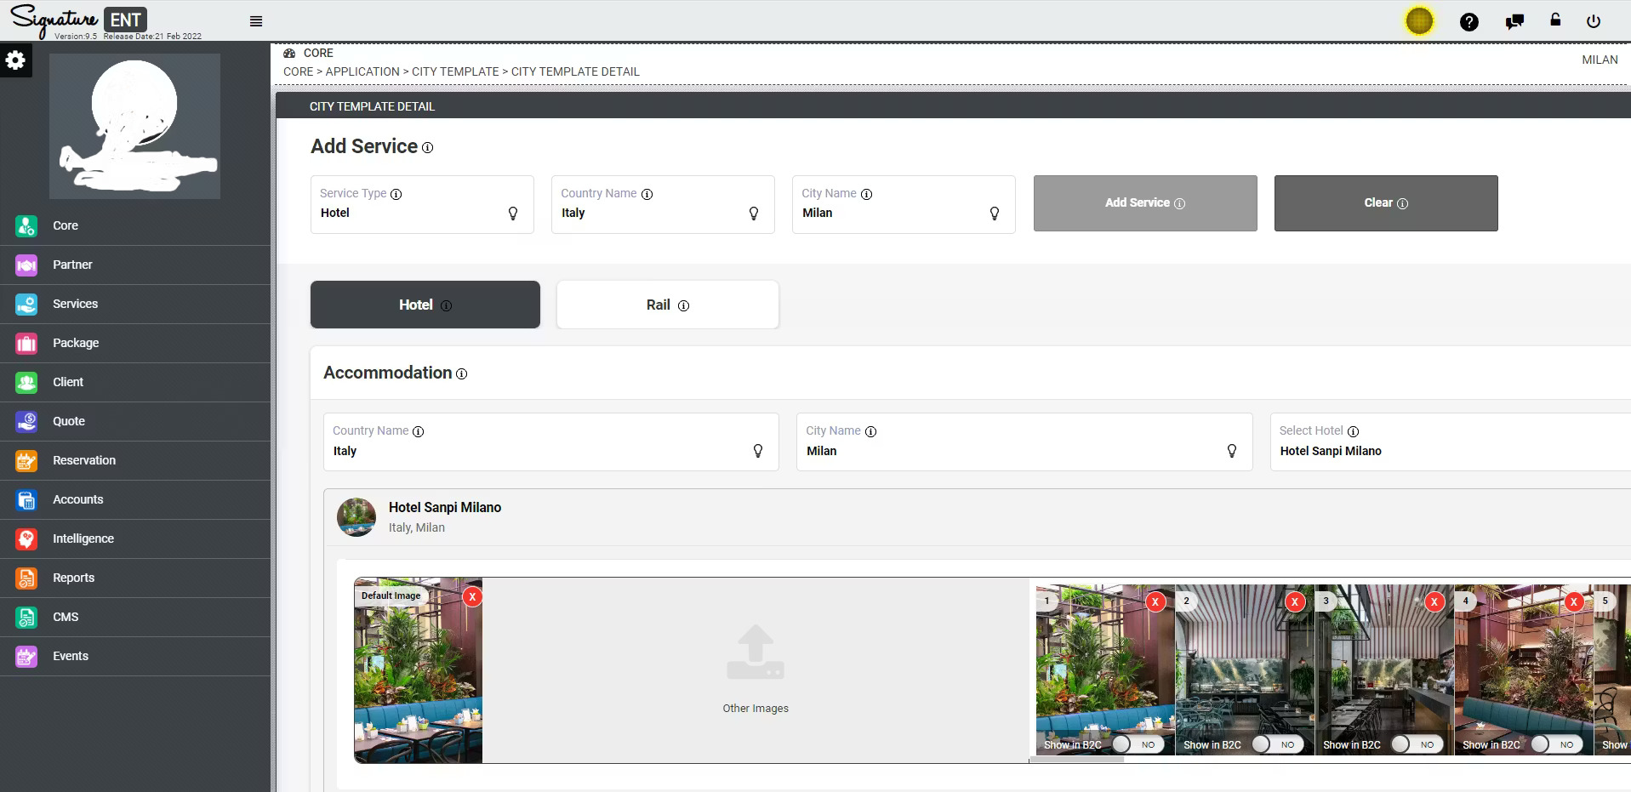The height and width of the screenshot is (792, 1631).
Task: Open Country Name dropdown in Add Service
Action: click(x=662, y=205)
